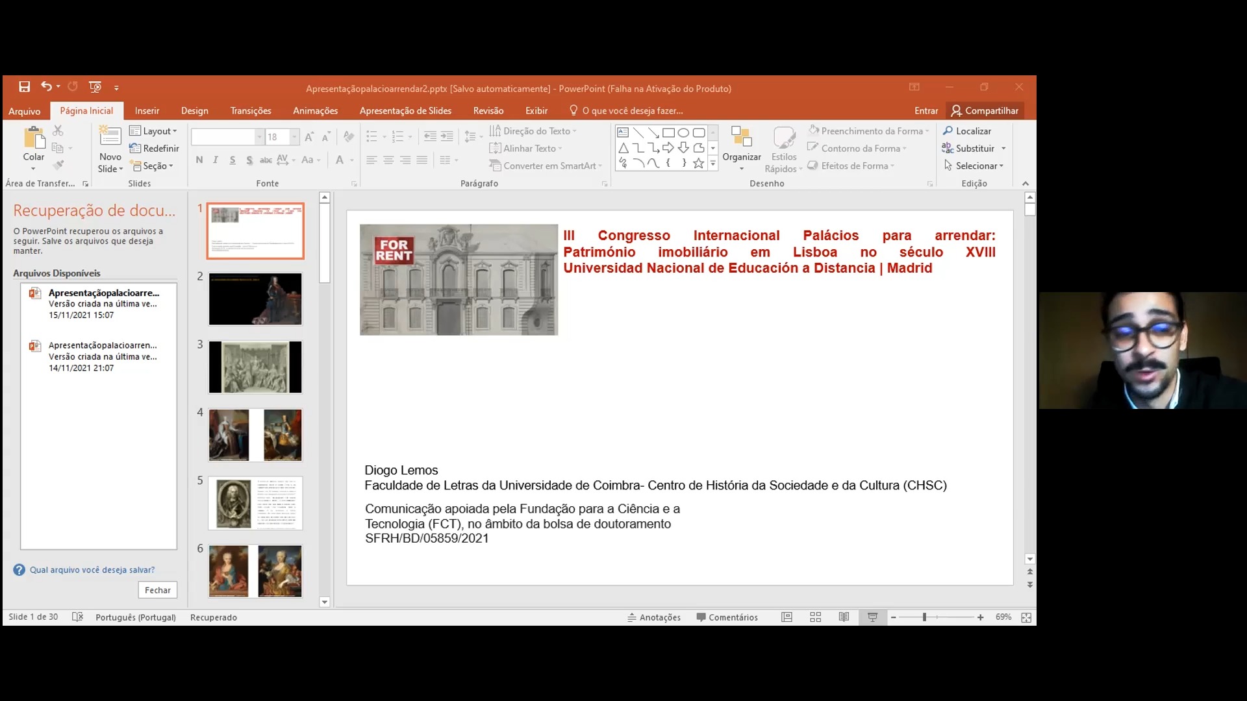
Task: Toggle text shadow formatting
Action: click(x=249, y=160)
